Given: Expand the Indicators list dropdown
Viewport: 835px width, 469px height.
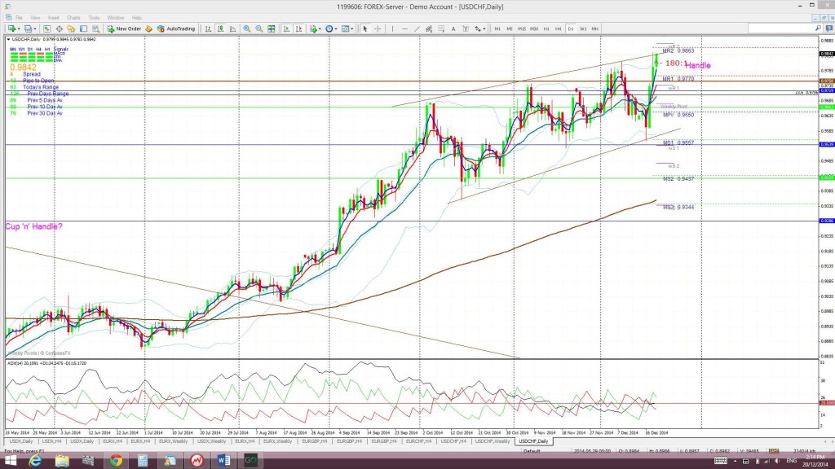Looking at the screenshot, I should click(316, 28).
